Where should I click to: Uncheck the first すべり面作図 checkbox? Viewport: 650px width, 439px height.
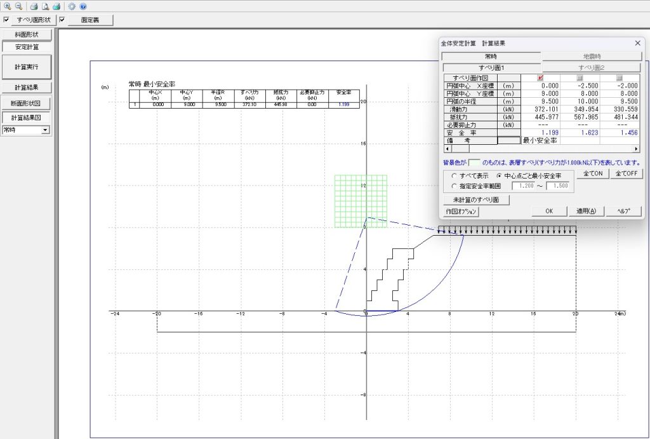pos(540,78)
